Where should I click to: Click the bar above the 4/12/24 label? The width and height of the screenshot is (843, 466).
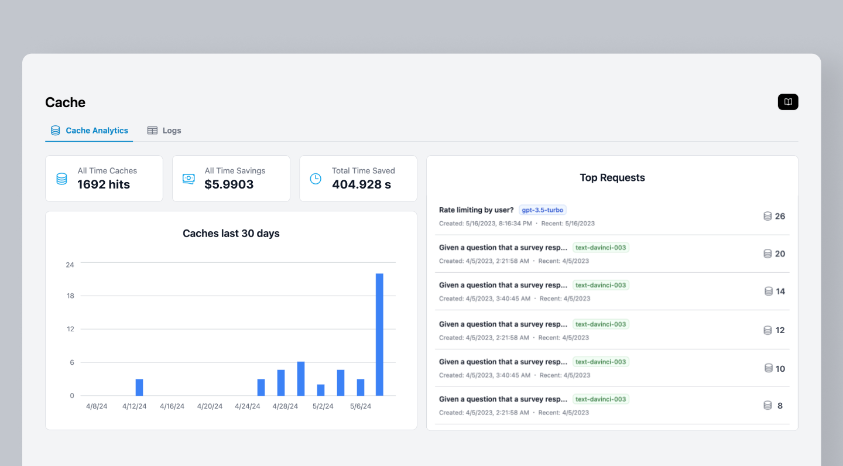coord(139,388)
